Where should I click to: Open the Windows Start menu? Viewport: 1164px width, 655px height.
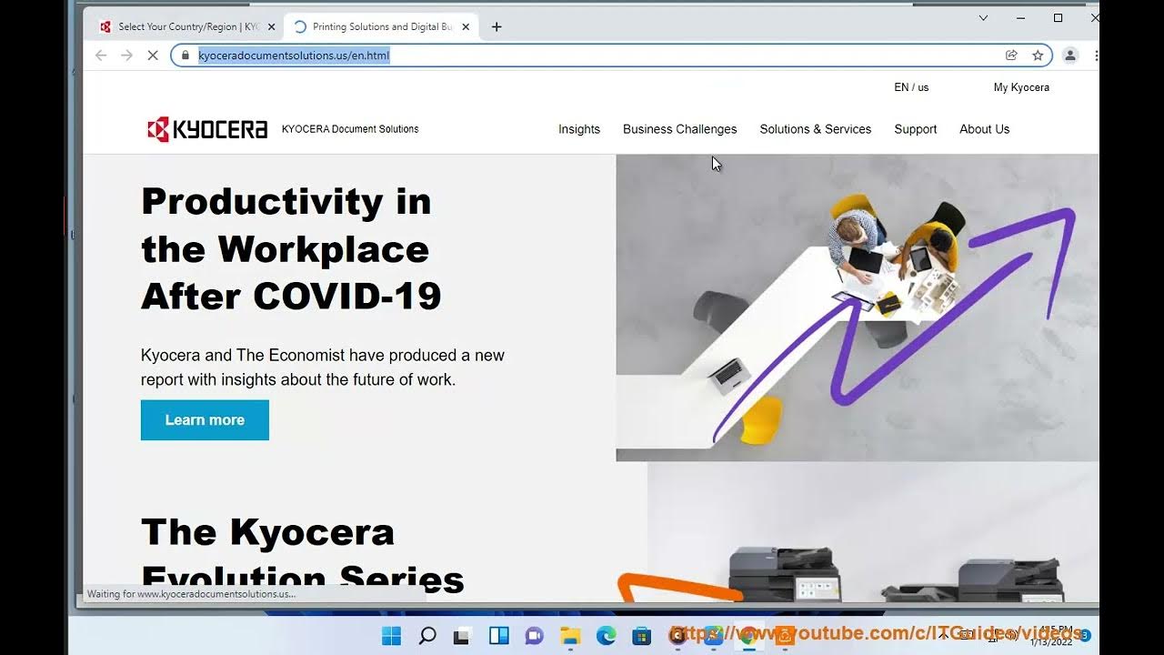tap(392, 636)
